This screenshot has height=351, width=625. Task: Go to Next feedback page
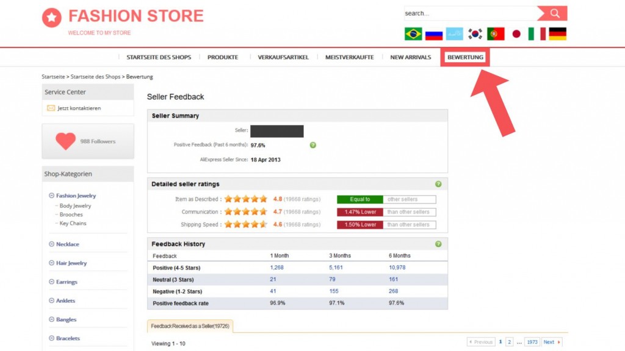point(551,342)
